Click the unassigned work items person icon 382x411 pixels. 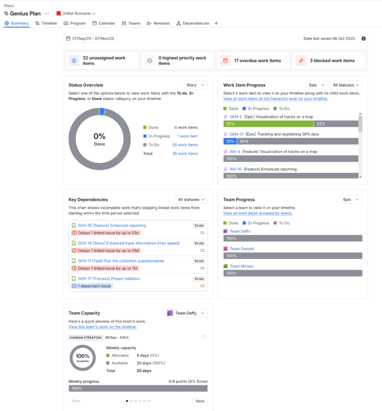[74, 61]
